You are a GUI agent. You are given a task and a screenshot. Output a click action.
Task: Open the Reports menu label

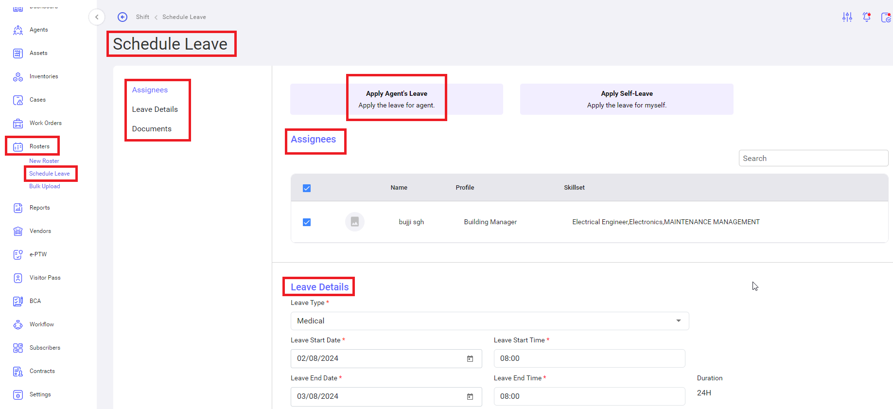click(39, 208)
